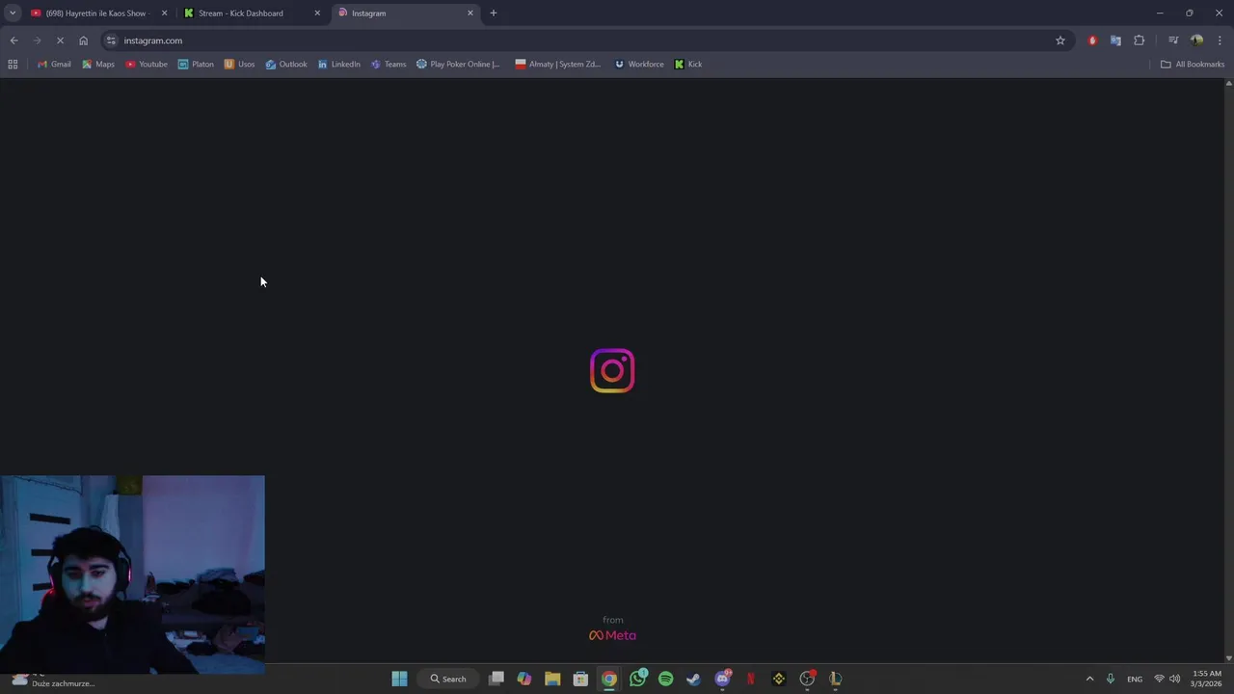Open File Explorer from the taskbar
This screenshot has height=694, width=1234.
point(552,679)
